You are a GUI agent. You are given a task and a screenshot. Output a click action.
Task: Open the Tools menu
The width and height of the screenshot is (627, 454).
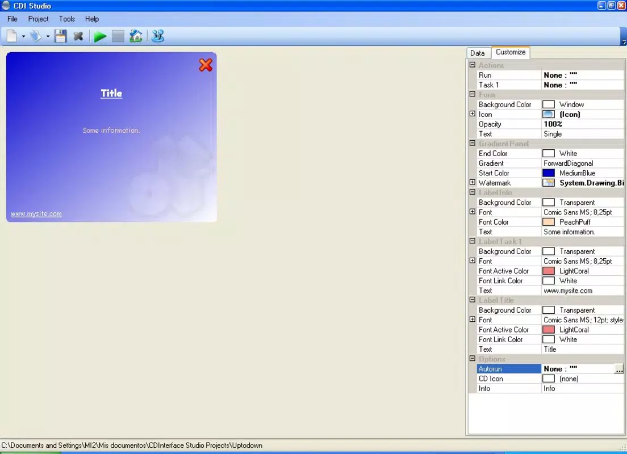[67, 19]
